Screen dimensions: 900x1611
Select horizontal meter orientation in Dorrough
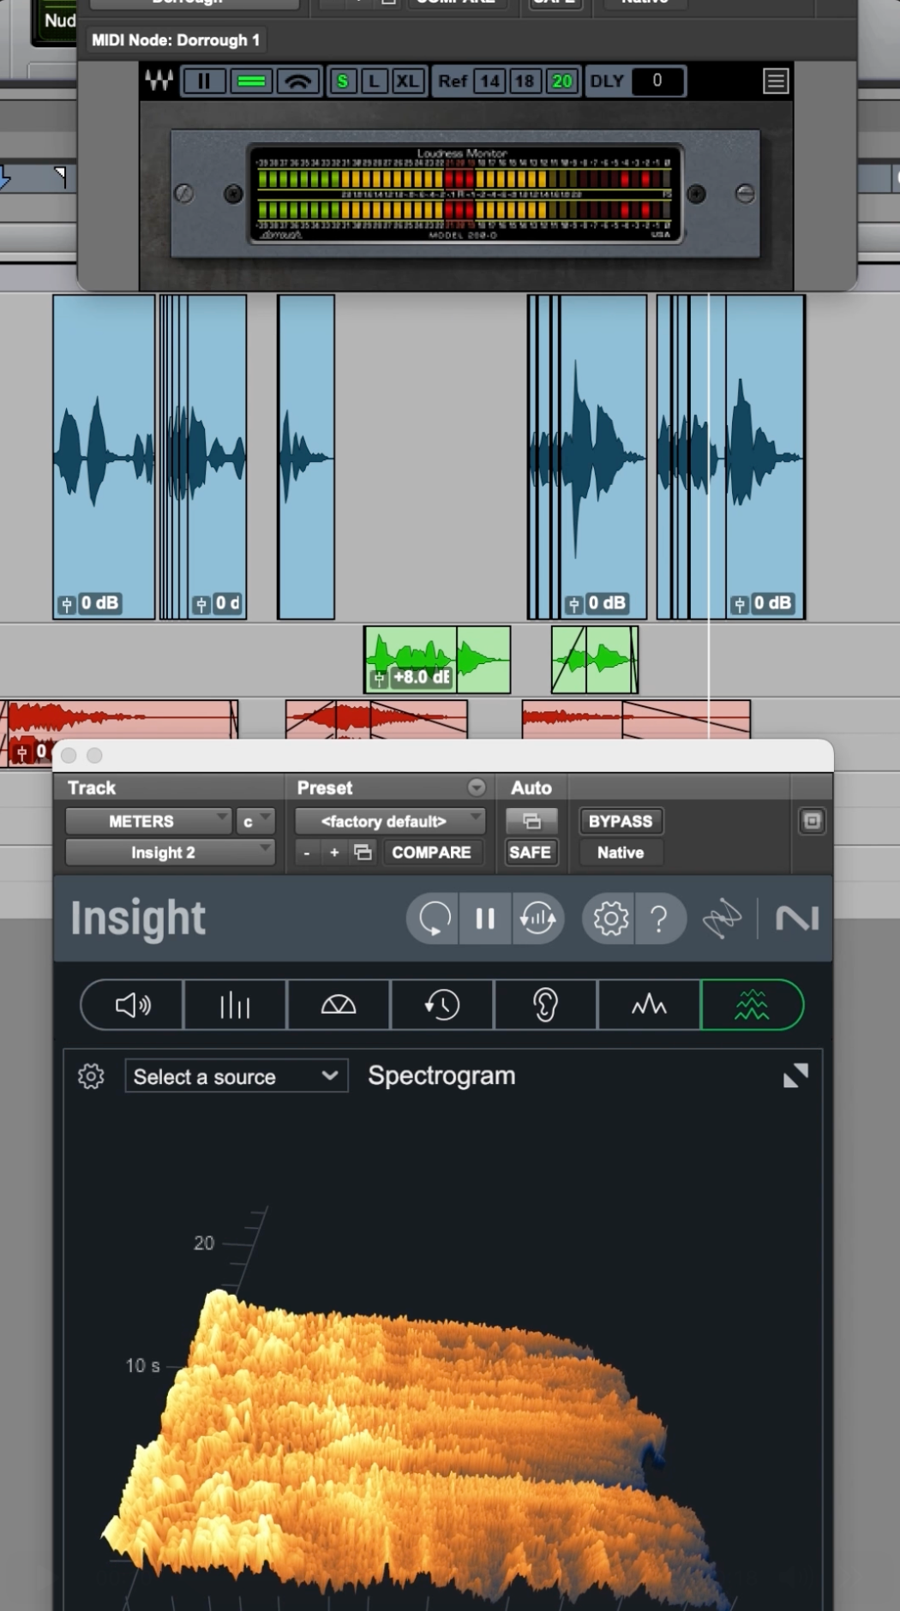[251, 81]
